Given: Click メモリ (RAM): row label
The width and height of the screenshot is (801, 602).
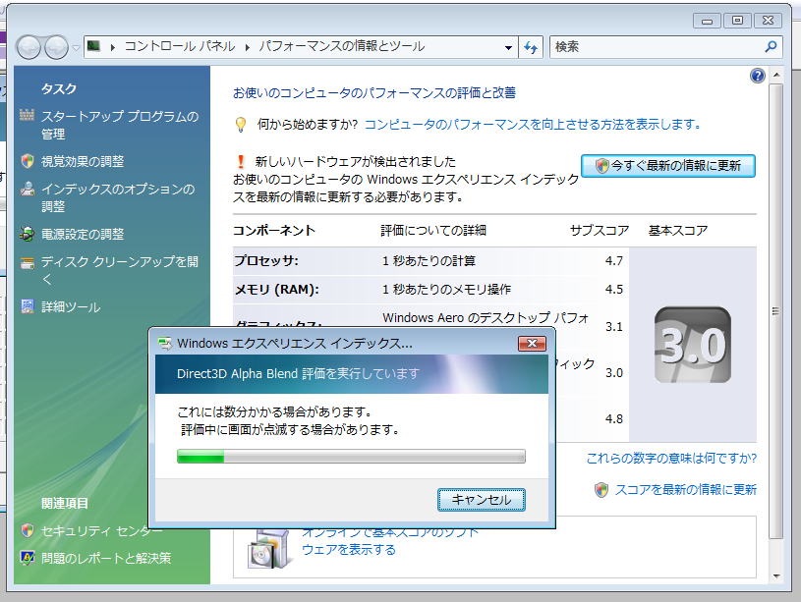Looking at the screenshot, I should pos(276,290).
